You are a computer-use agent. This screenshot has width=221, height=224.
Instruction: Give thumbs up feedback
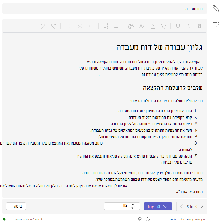tap(148, 219)
